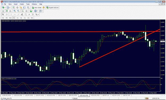Switch timeframe to W1
Image resolution: width=166 pixels, height=100 pixels.
pyautogui.click(x=28, y=18)
